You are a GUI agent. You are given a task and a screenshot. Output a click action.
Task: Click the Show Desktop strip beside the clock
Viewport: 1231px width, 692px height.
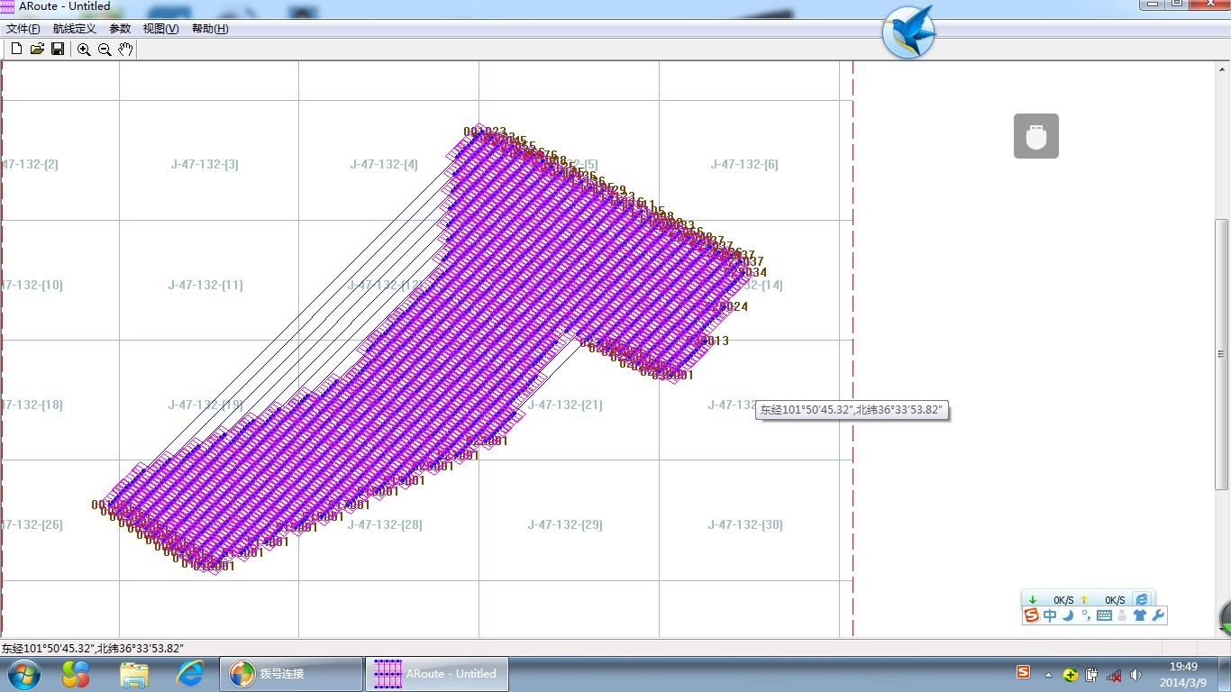click(x=1224, y=674)
